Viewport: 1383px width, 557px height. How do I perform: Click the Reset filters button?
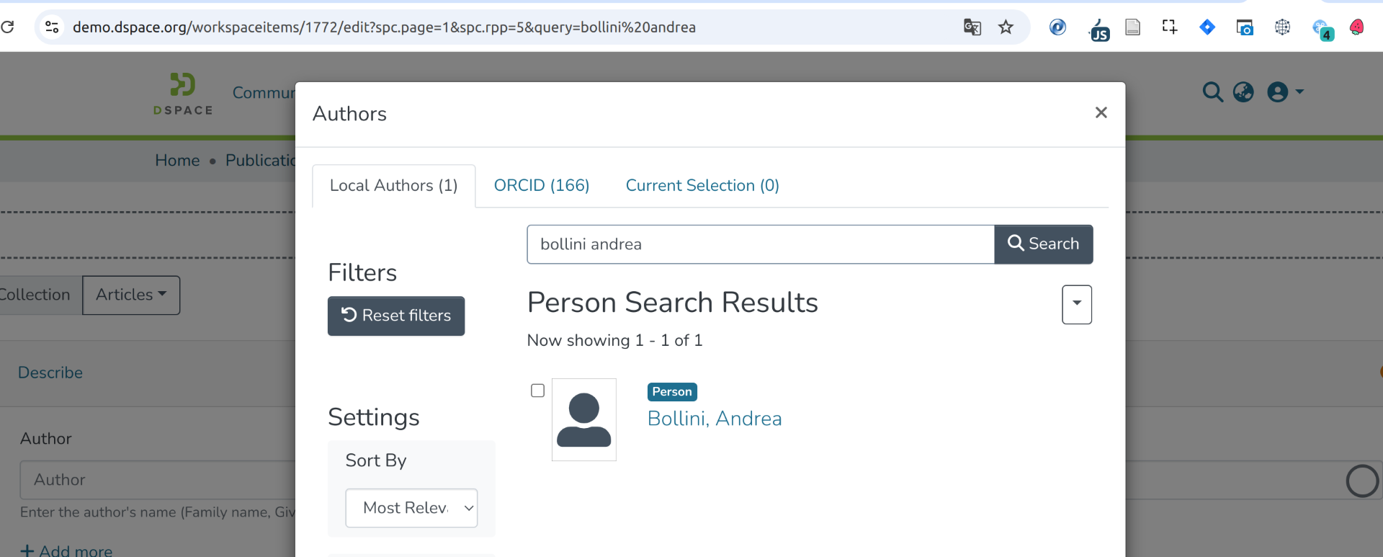click(395, 316)
